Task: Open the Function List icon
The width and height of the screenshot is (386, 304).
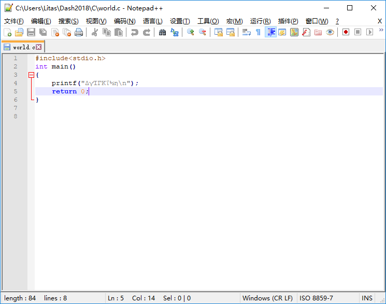Action: (x=306, y=32)
